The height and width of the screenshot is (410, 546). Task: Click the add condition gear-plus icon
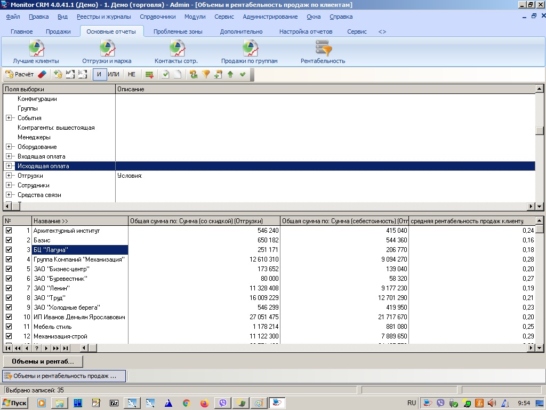(58, 74)
